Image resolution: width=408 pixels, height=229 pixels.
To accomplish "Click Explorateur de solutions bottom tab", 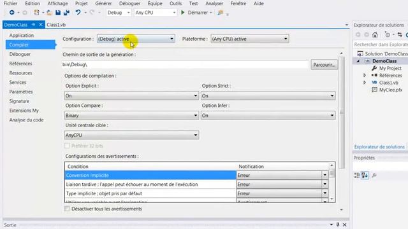I will click(x=379, y=147).
